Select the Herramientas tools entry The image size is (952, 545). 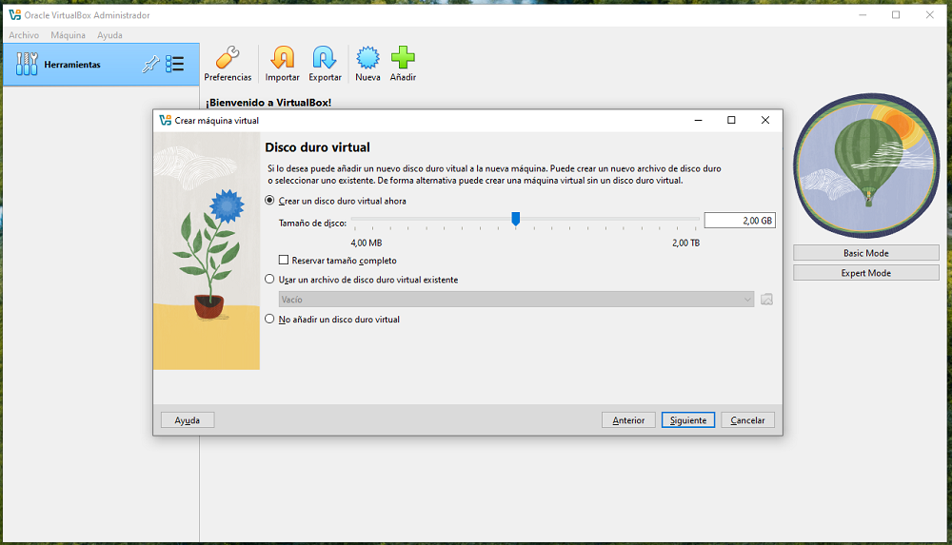click(101, 65)
